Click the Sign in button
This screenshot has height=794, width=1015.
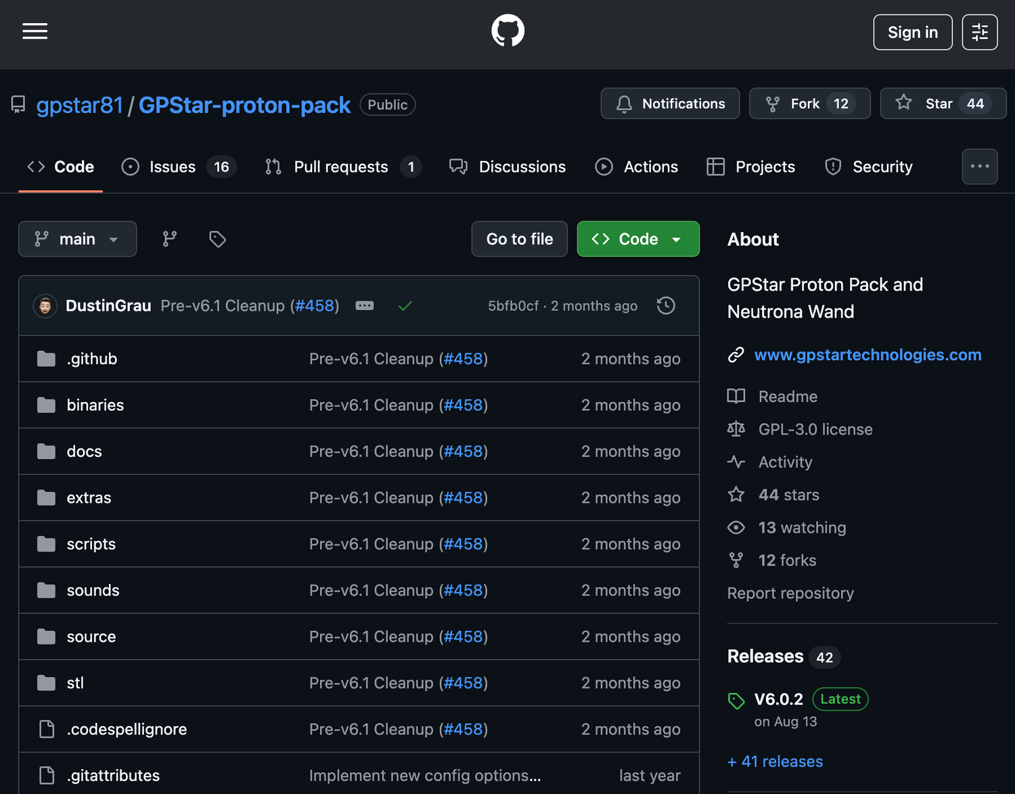pyautogui.click(x=912, y=32)
